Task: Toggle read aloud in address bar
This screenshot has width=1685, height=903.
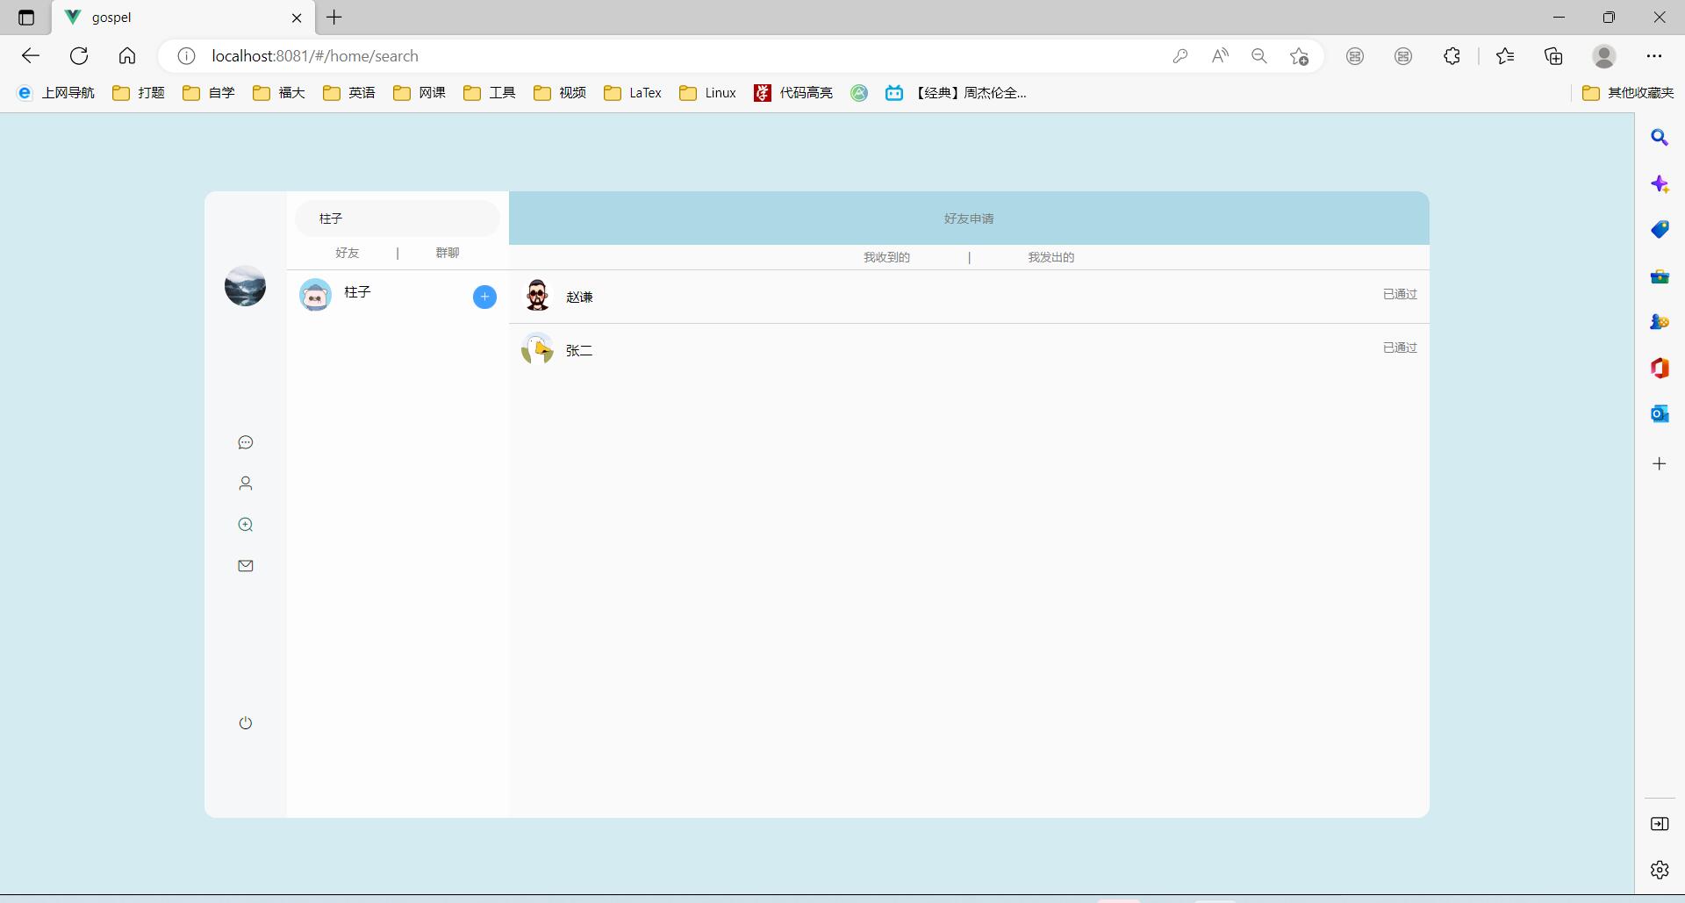Action: (x=1220, y=56)
